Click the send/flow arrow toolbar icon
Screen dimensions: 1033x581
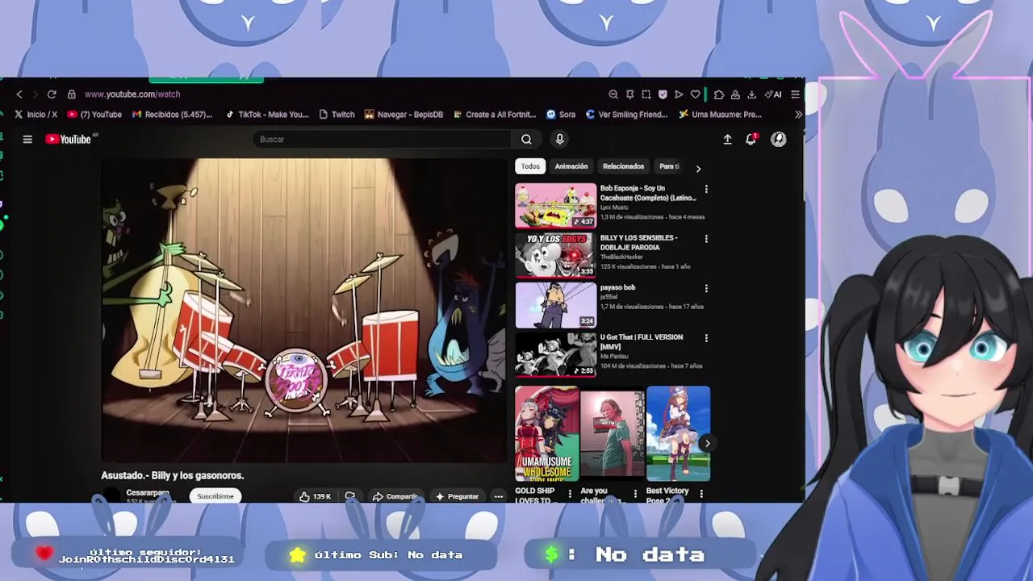coord(679,94)
